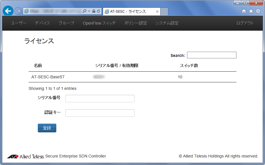The image size is (265, 165).
Task: Click the blurred serial number cell
Action: (x=99, y=77)
